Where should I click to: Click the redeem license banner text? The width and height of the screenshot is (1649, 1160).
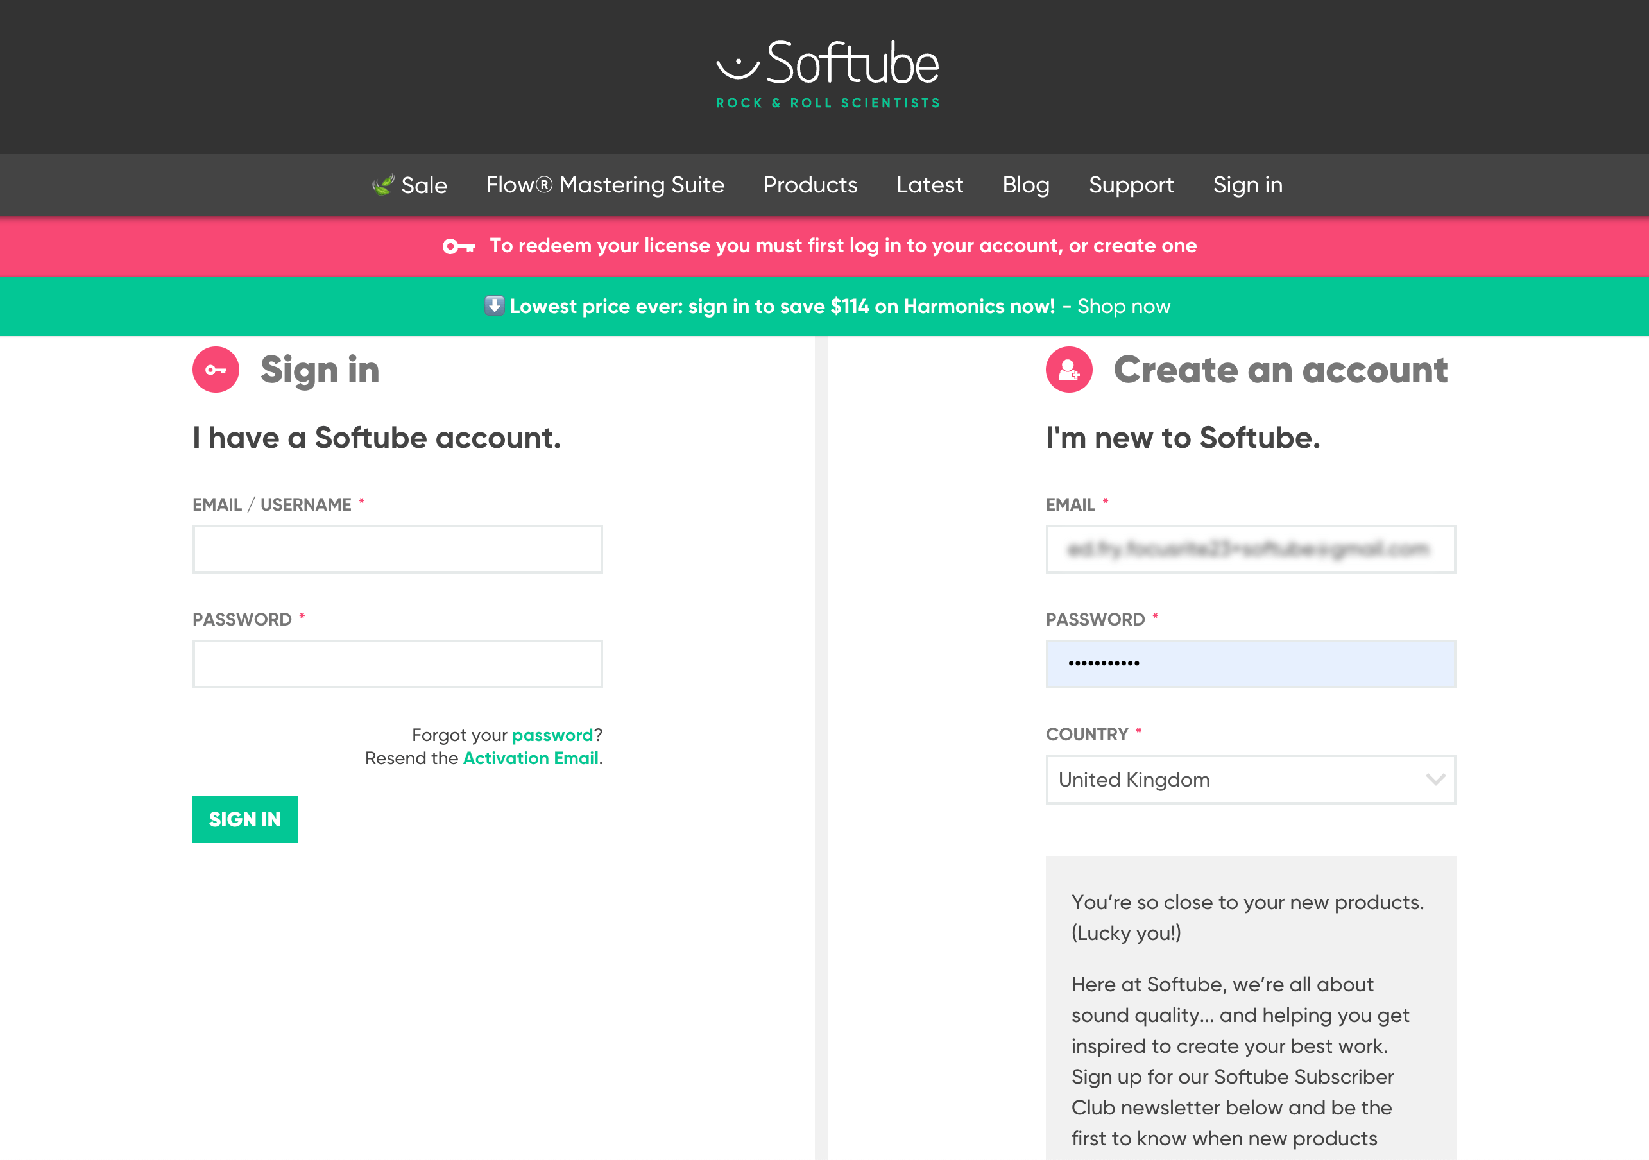[x=843, y=246]
